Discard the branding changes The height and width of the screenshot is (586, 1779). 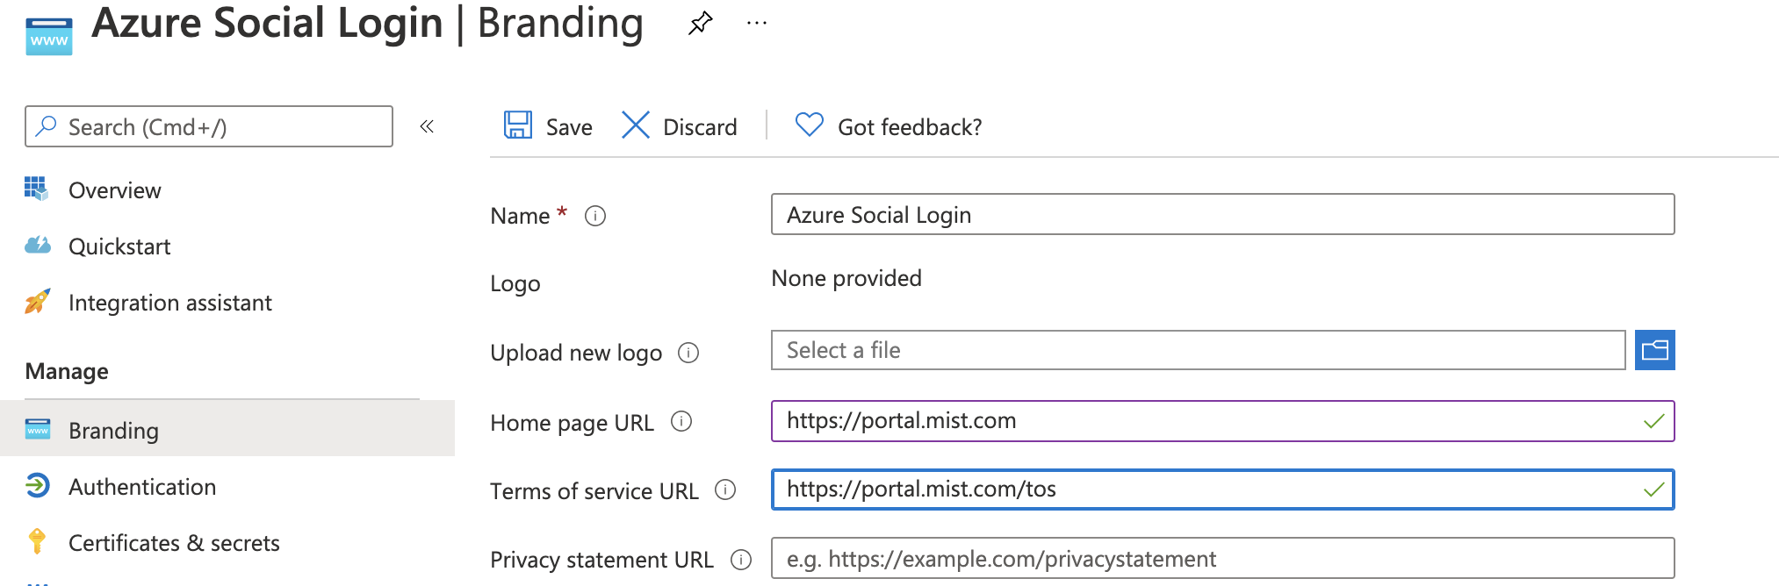pos(680,126)
